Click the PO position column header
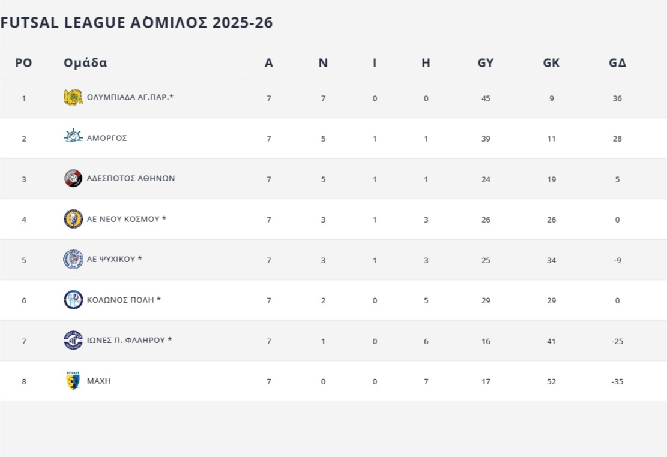 coord(23,62)
